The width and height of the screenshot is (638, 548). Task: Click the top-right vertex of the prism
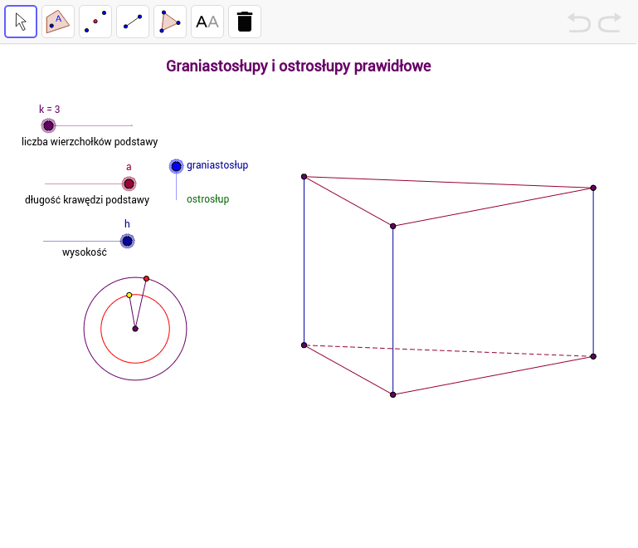click(593, 188)
